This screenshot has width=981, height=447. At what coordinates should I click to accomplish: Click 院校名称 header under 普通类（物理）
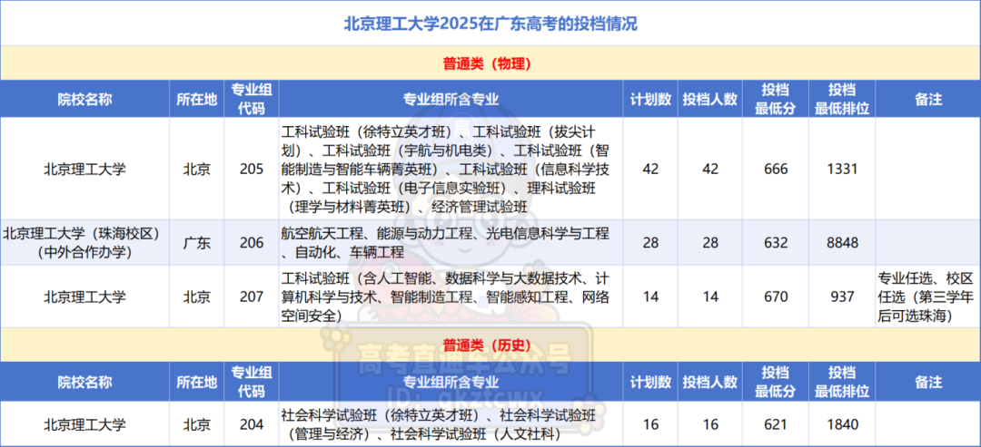click(84, 99)
